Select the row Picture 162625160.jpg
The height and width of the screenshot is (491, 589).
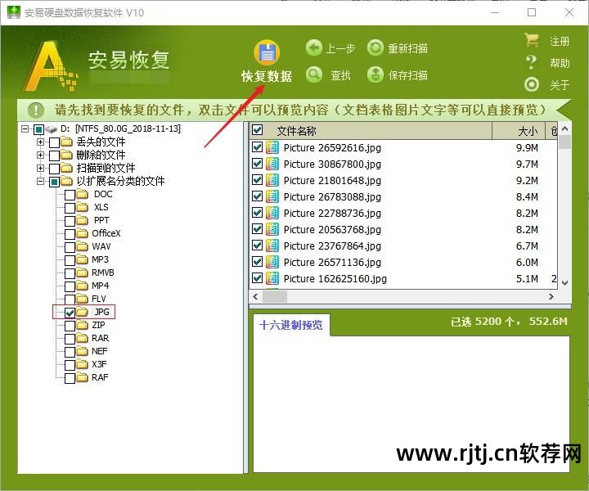(403, 279)
